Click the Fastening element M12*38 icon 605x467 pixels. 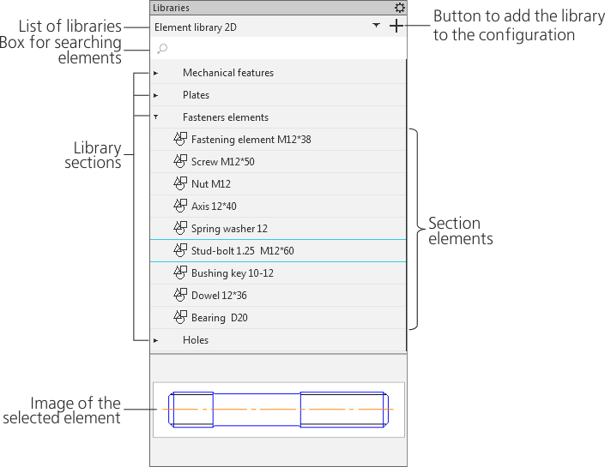180,139
